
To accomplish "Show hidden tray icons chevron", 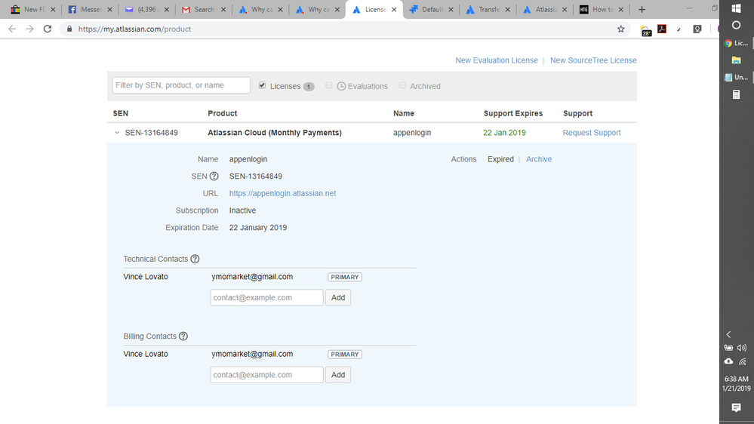I will pos(728,334).
